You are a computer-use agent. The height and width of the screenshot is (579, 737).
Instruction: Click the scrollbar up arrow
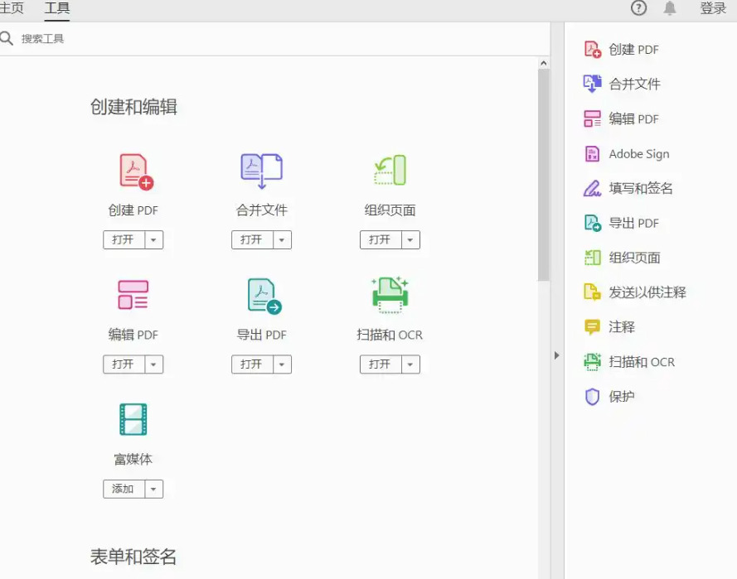click(x=544, y=63)
